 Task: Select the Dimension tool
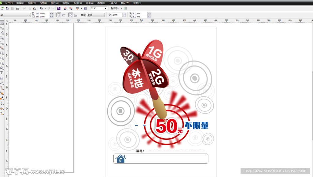[x=2, y=83]
